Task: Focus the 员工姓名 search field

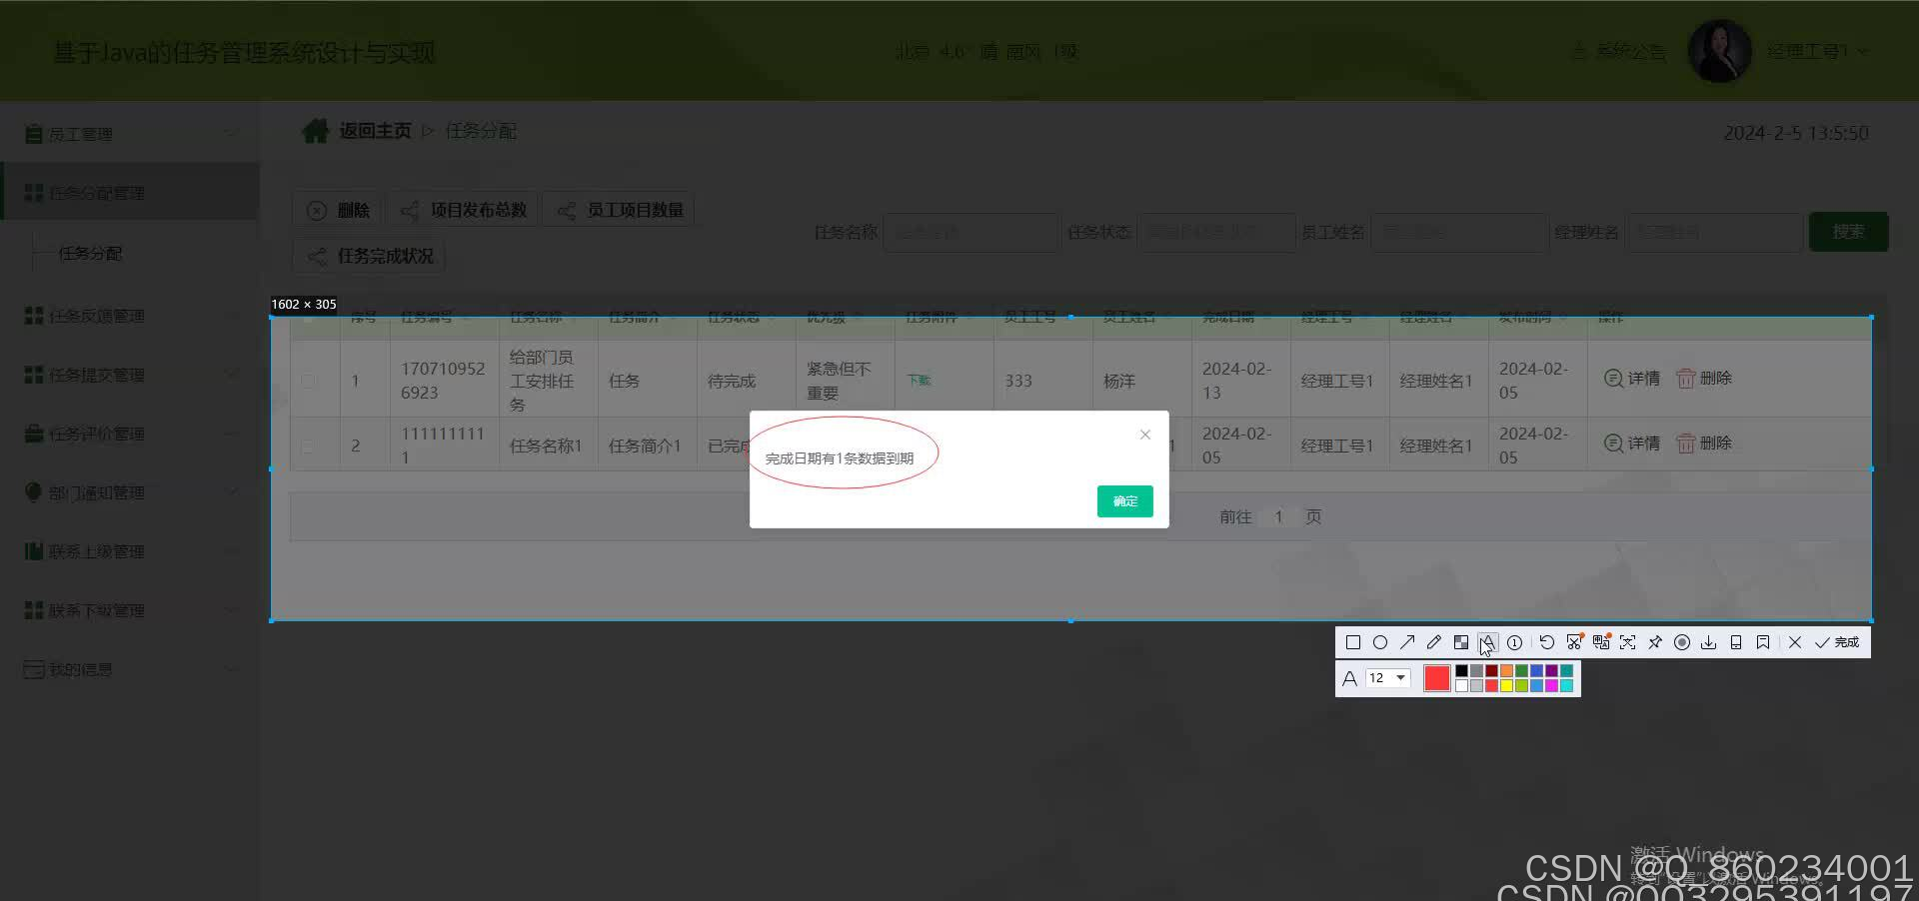Action: pos(1458,232)
